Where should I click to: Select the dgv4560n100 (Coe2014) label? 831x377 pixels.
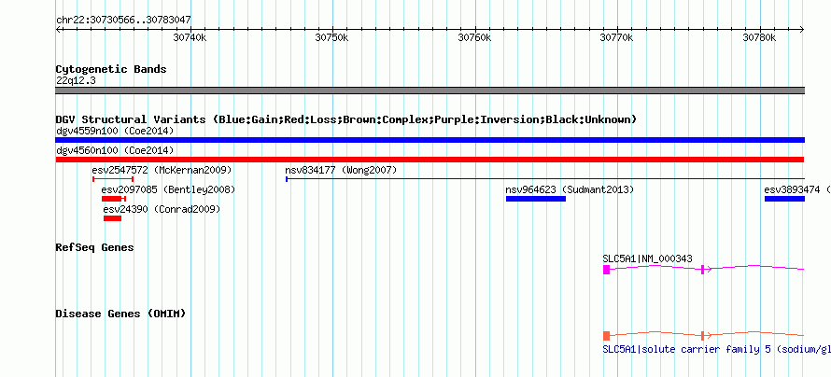115,150
